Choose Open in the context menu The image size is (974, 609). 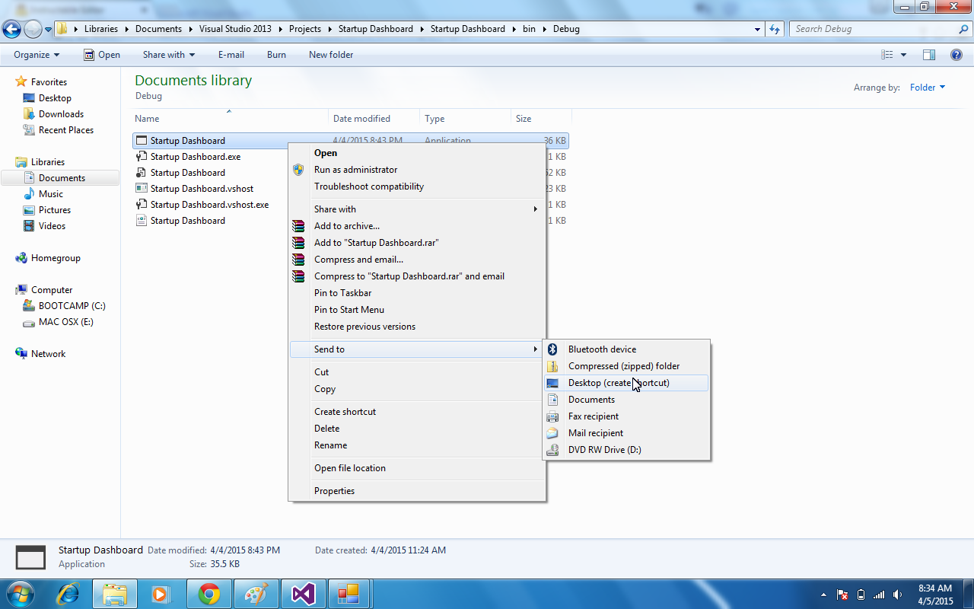417,153
